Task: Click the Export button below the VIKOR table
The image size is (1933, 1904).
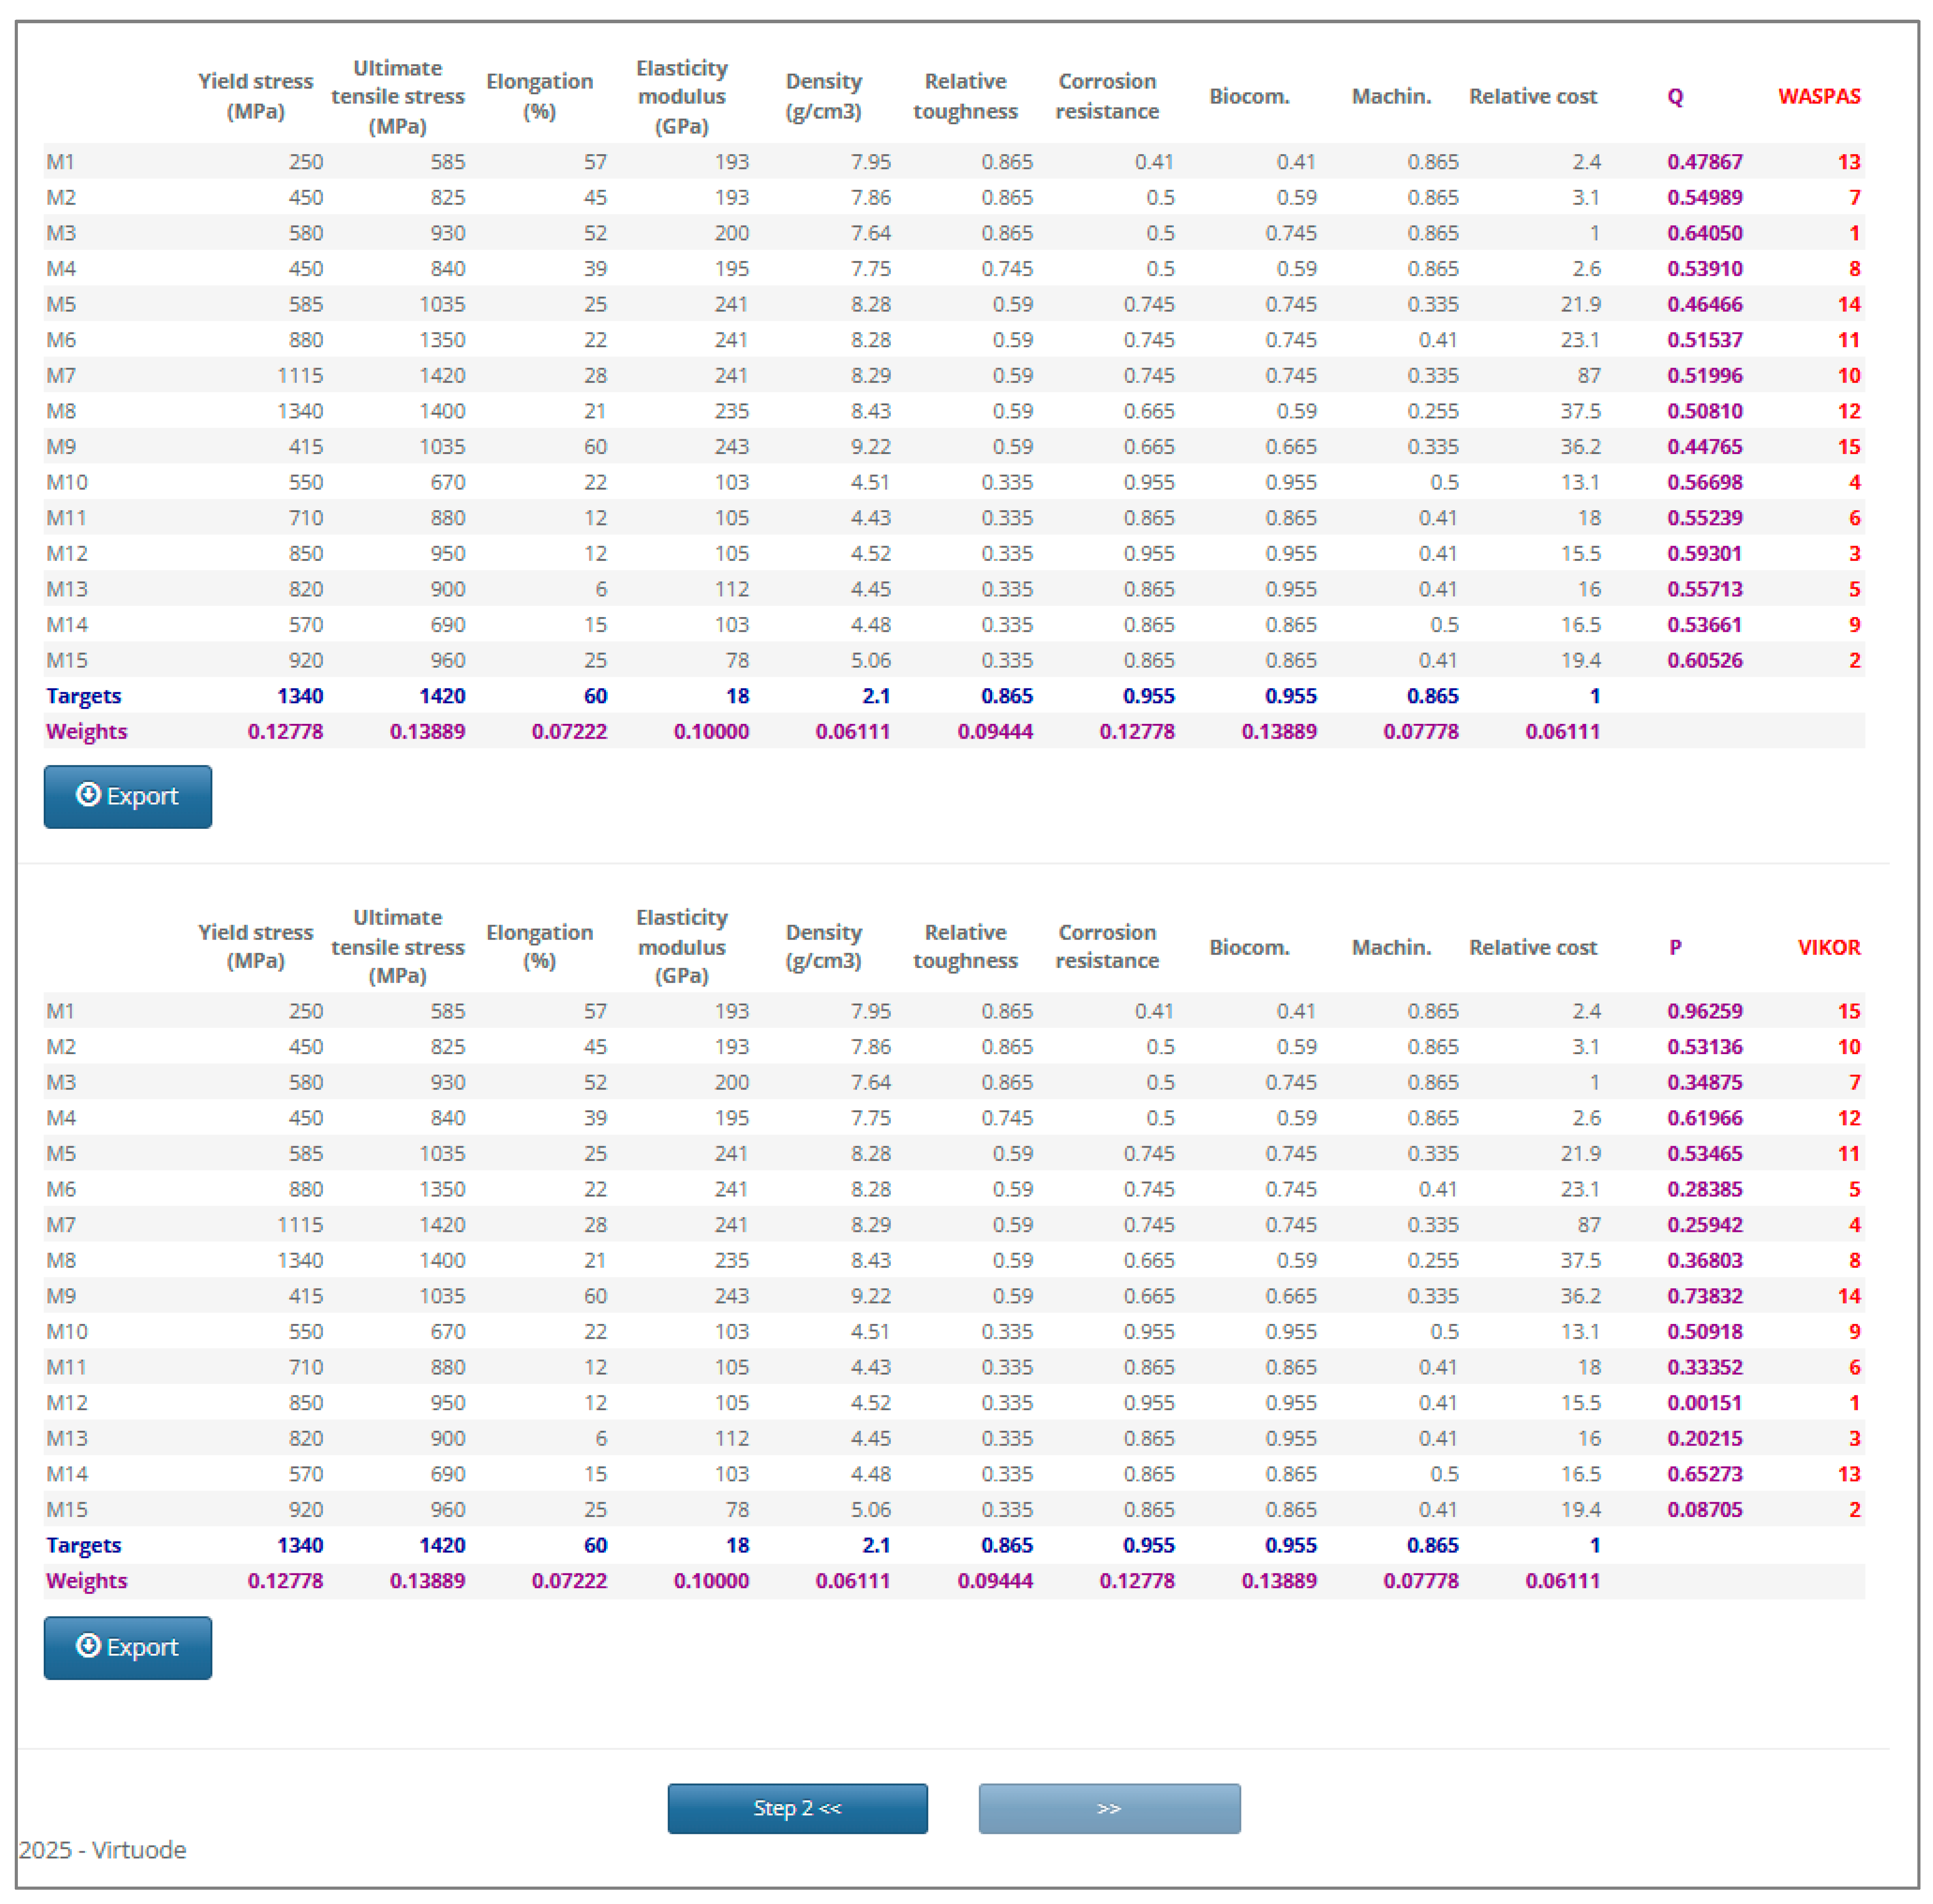Action: [127, 1647]
